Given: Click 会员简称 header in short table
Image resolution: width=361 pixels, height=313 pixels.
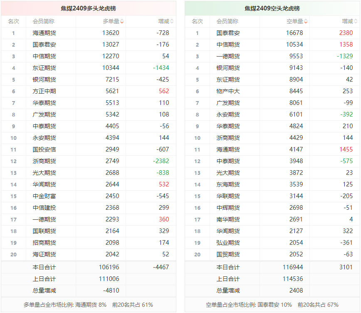Looking at the screenshot, I should [227, 21].
